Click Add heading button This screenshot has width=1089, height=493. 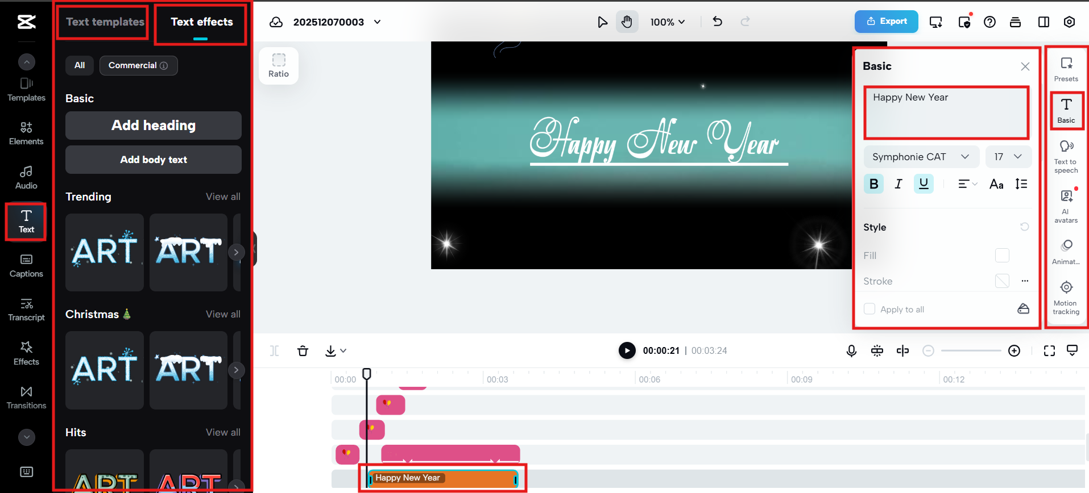point(154,126)
